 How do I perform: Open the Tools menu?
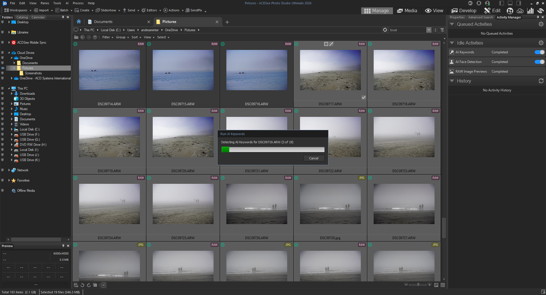coord(57,3)
